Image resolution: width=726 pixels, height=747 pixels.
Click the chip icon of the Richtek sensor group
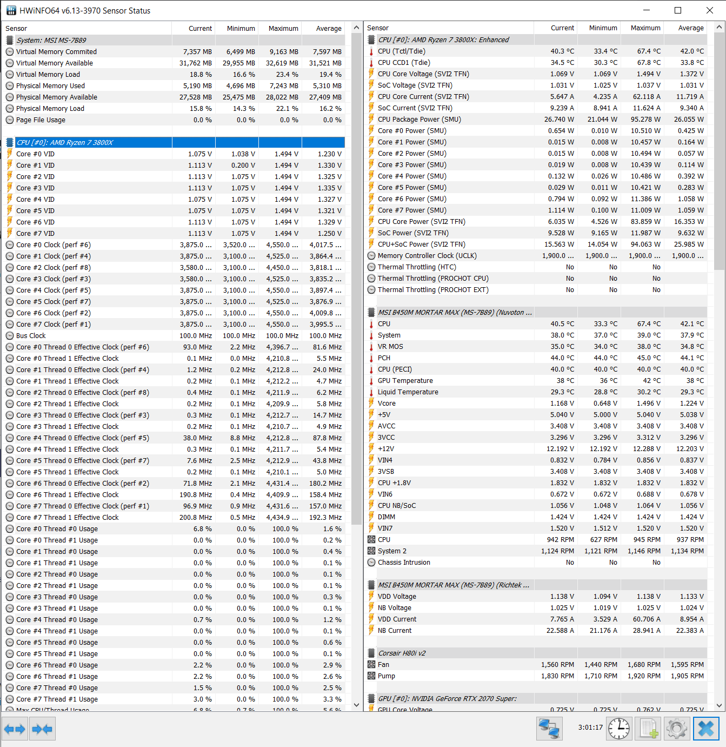[371, 585]
